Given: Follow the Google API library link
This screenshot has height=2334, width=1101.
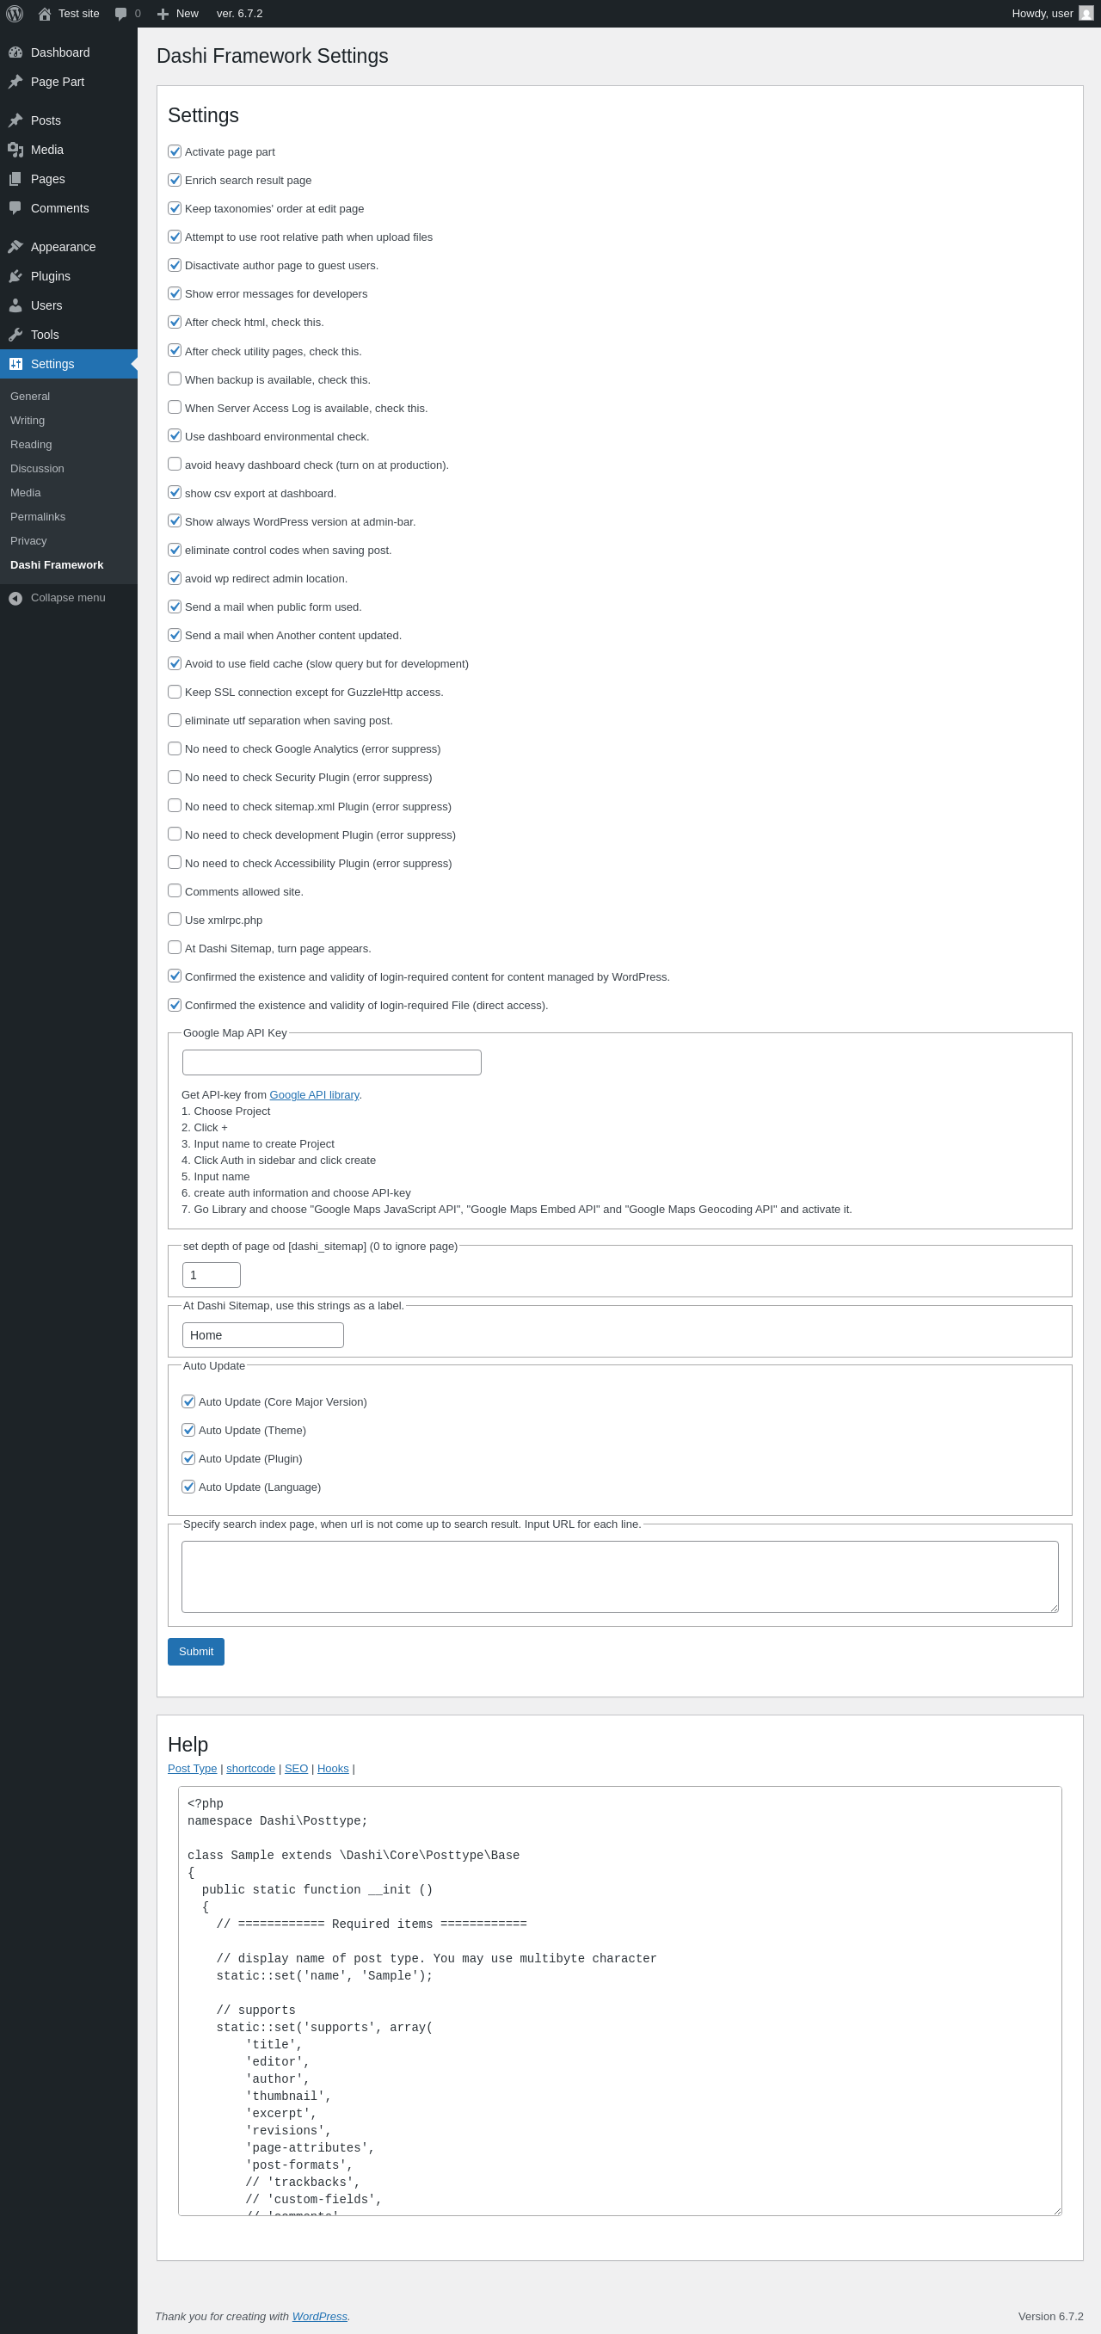Looking at the screenshot, I should [x=315, y=1094].
